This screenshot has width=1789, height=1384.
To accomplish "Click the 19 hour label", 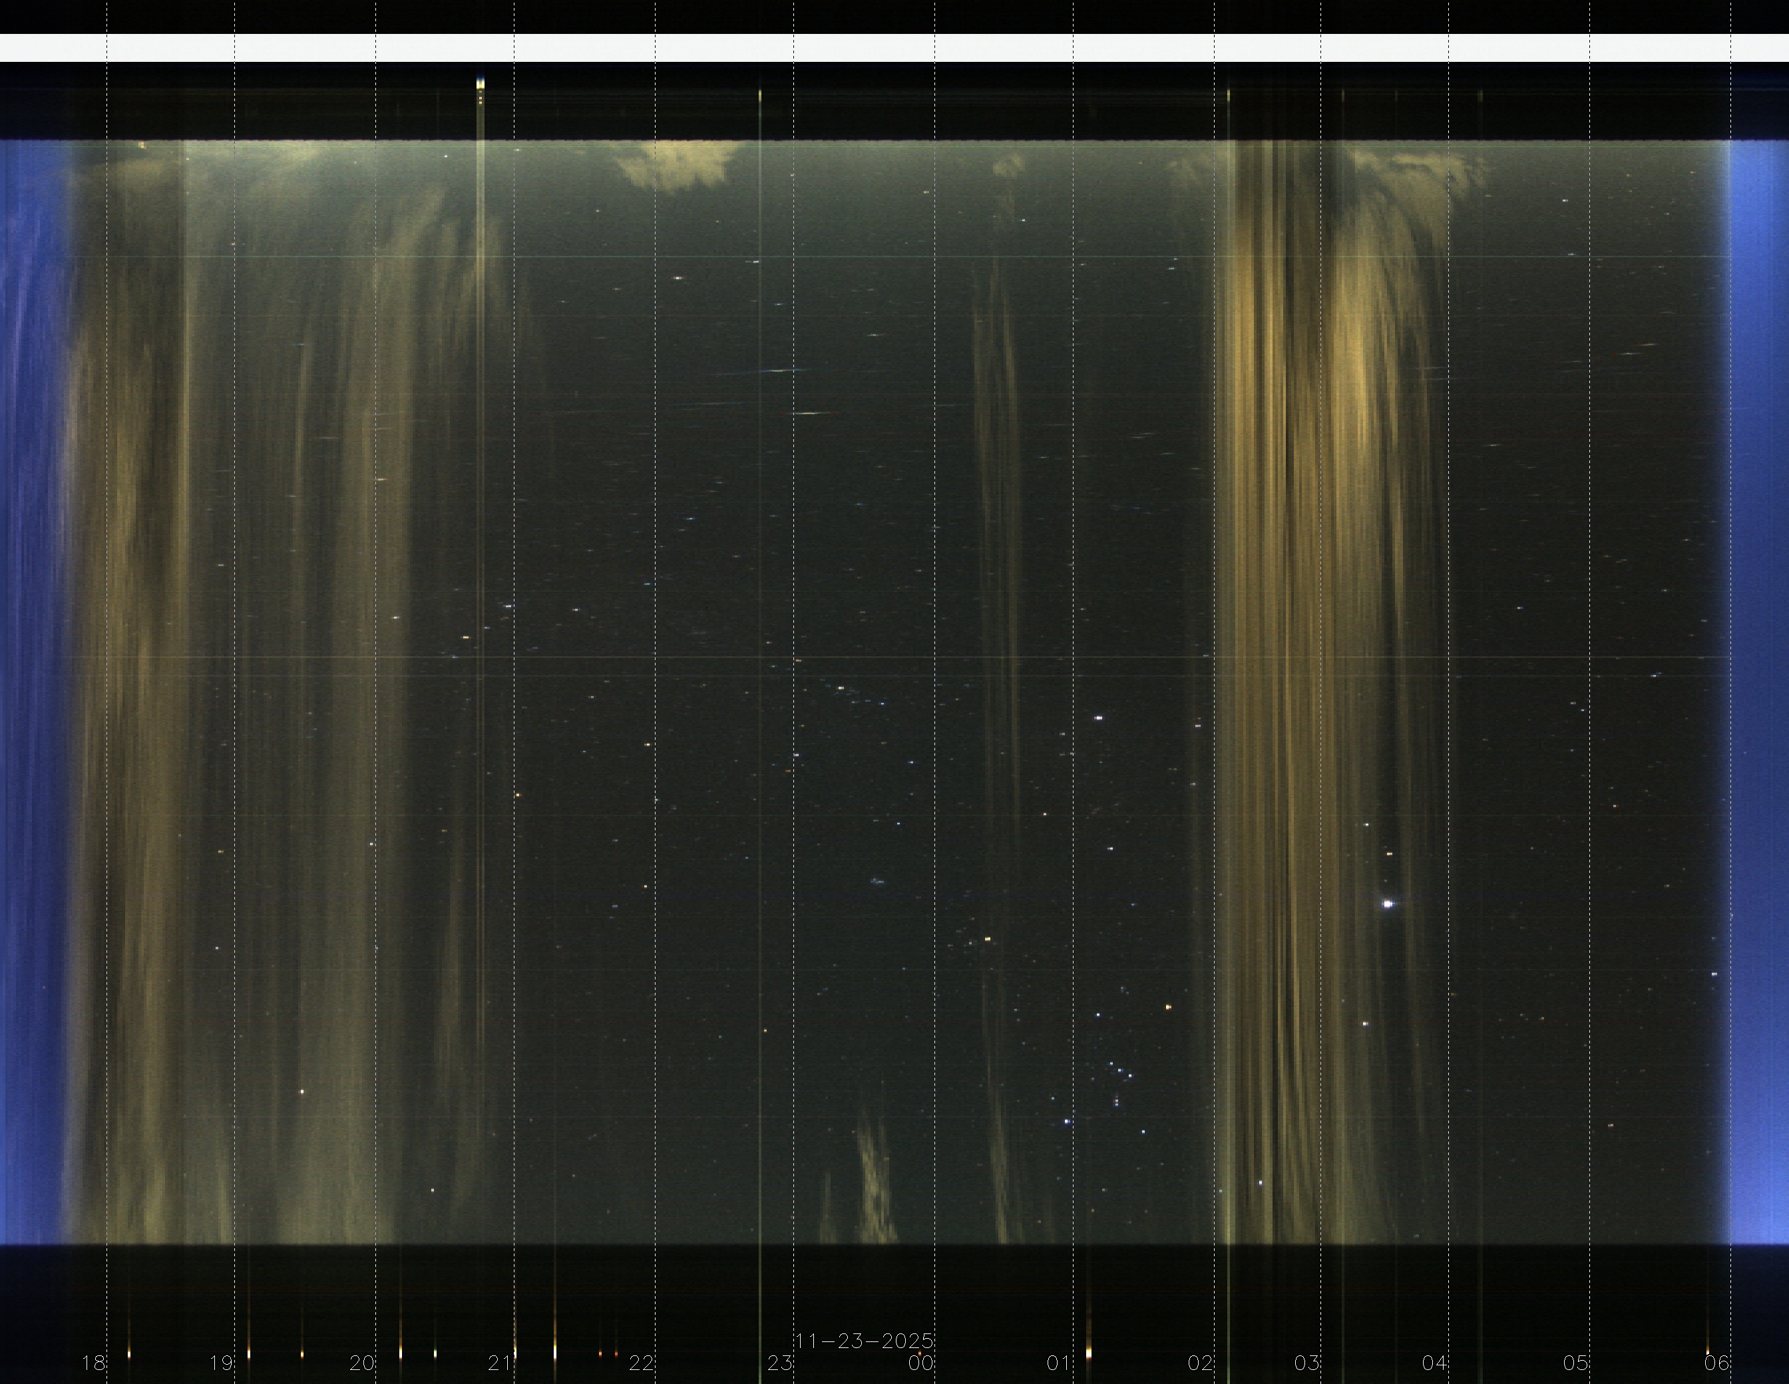I will point(221,1363).
